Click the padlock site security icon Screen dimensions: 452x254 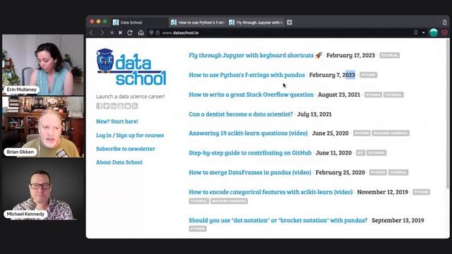[x=157, y=33]
